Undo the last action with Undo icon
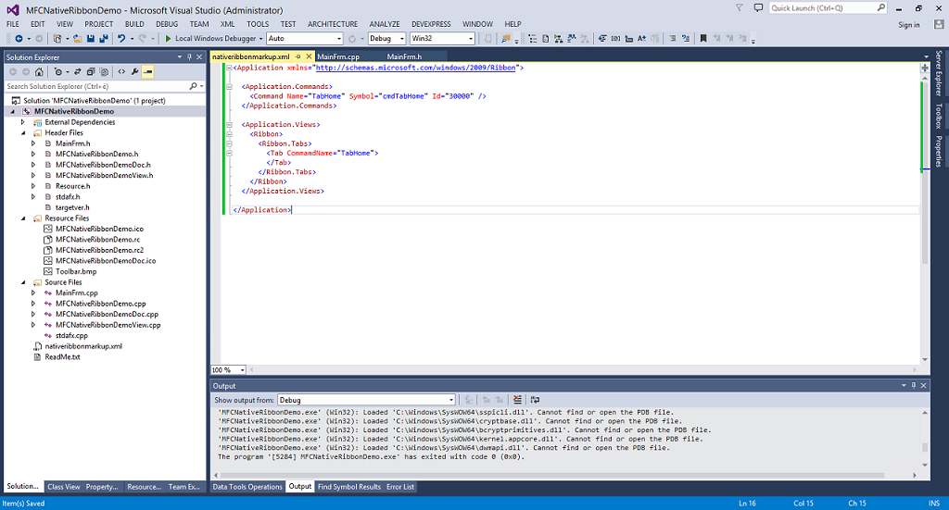This screenshot has height=510, width=949. coord(121,39)
